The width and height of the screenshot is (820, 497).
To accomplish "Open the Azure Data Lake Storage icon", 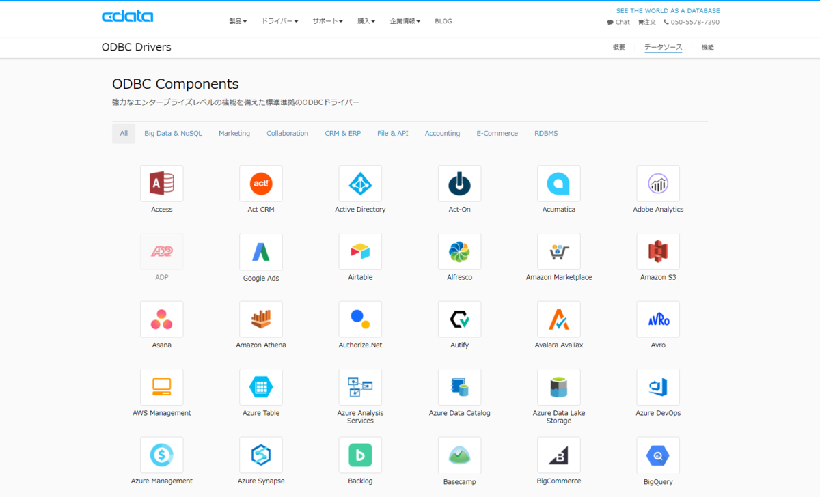I will click(x=559, y=387).
